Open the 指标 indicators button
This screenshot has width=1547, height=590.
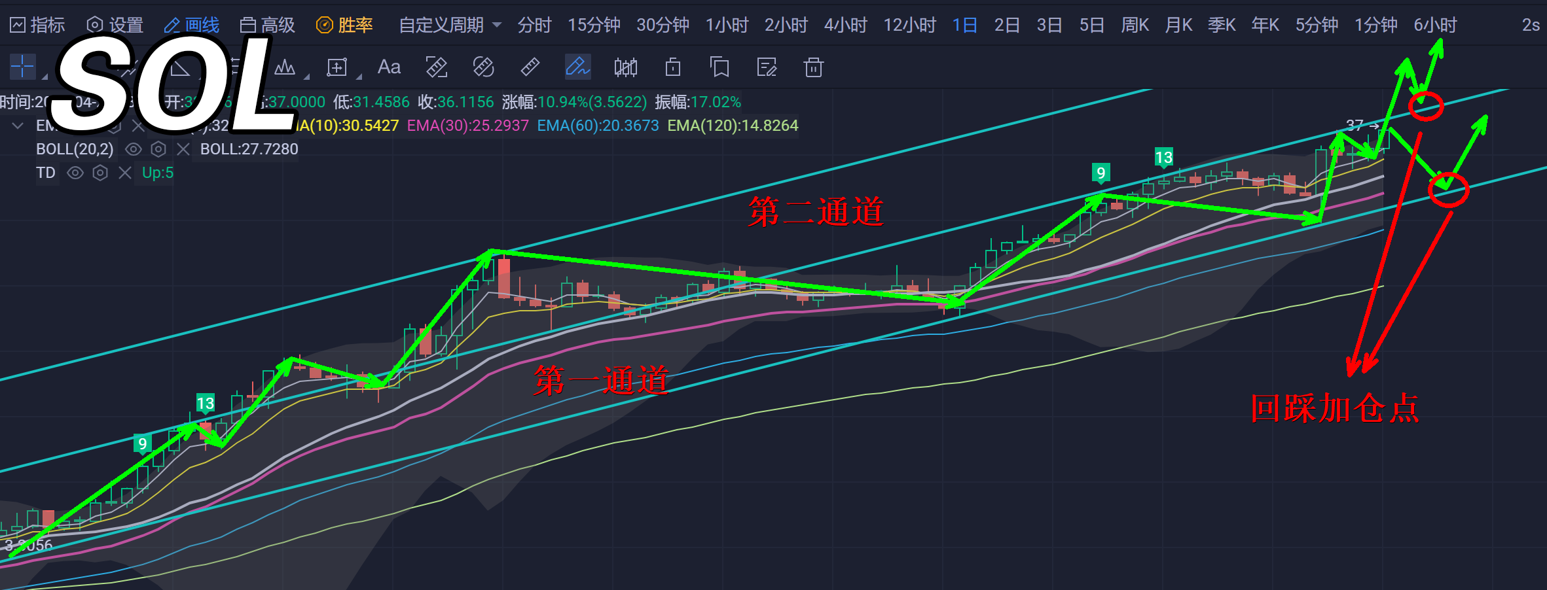click(x=37, y=25)
